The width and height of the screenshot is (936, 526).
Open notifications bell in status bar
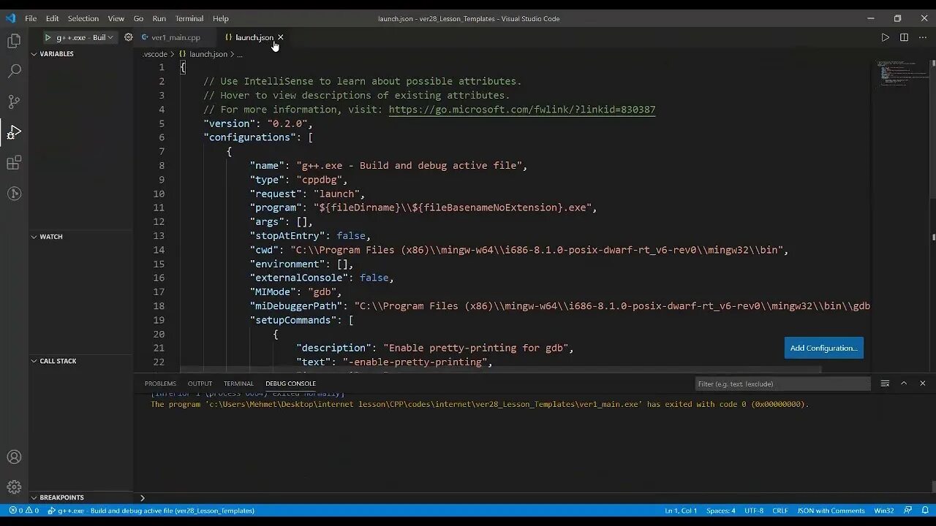pyautogui.click(x=924, y=511)
